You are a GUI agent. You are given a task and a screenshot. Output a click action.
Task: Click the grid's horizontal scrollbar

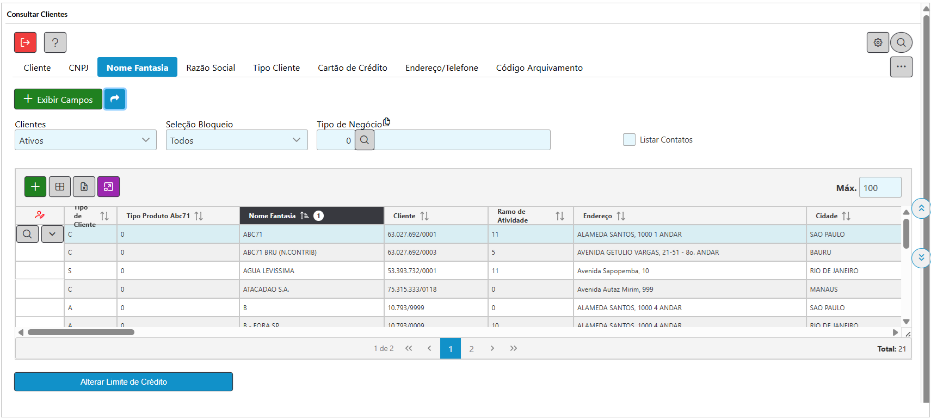[x=81, y=332]
